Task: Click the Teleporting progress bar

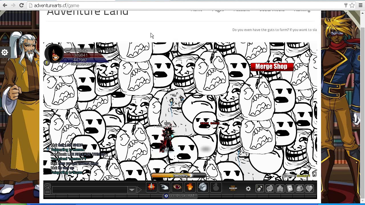Action: click(179, 176)
